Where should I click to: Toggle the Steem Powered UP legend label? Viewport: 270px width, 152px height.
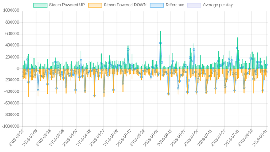[x=67, y=5]
